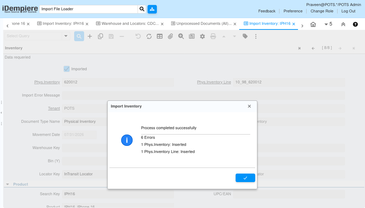Open the tab list dropdown showing 5
This screenshot has height=208, width=365.
pos(328,24)
